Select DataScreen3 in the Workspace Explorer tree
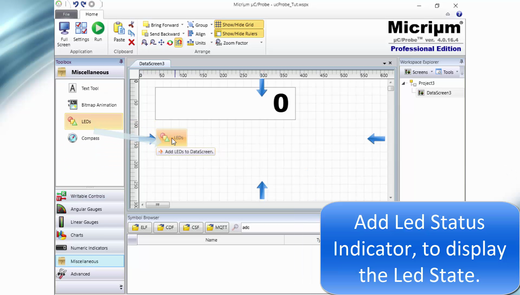Image resolution: width=520 pixels, height=295 pixels. 439,93
